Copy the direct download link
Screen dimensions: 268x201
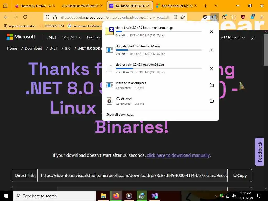[x=240, y=175]
